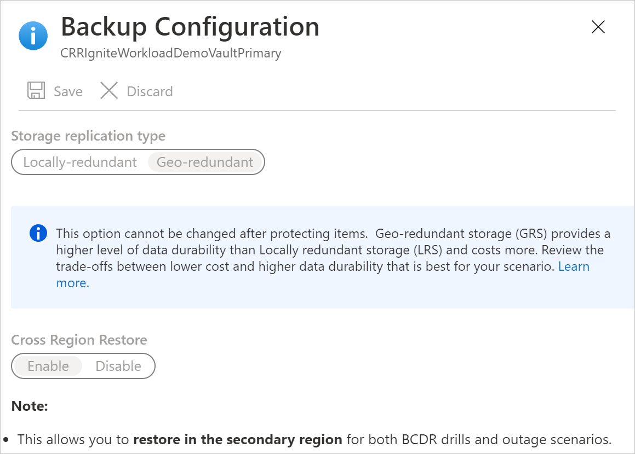Open the Learn more link
This screenshot has width=635, height=454.
pos(574,266)
